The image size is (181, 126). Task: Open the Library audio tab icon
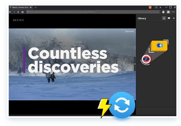pyautogui.click(x=174, y=18)
